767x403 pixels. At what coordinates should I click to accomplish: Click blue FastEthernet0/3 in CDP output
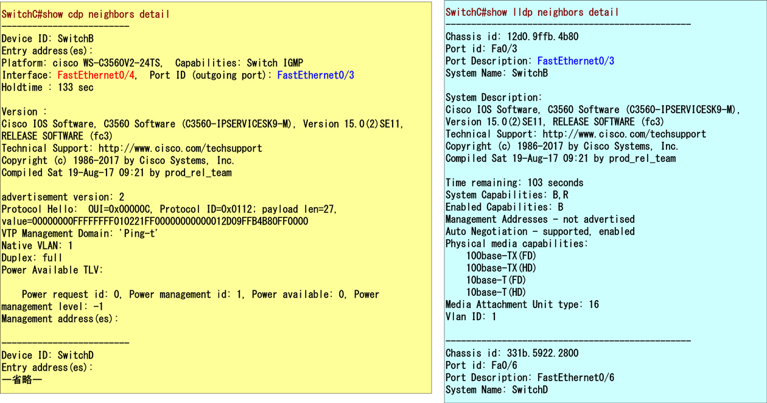coord(315,75)
